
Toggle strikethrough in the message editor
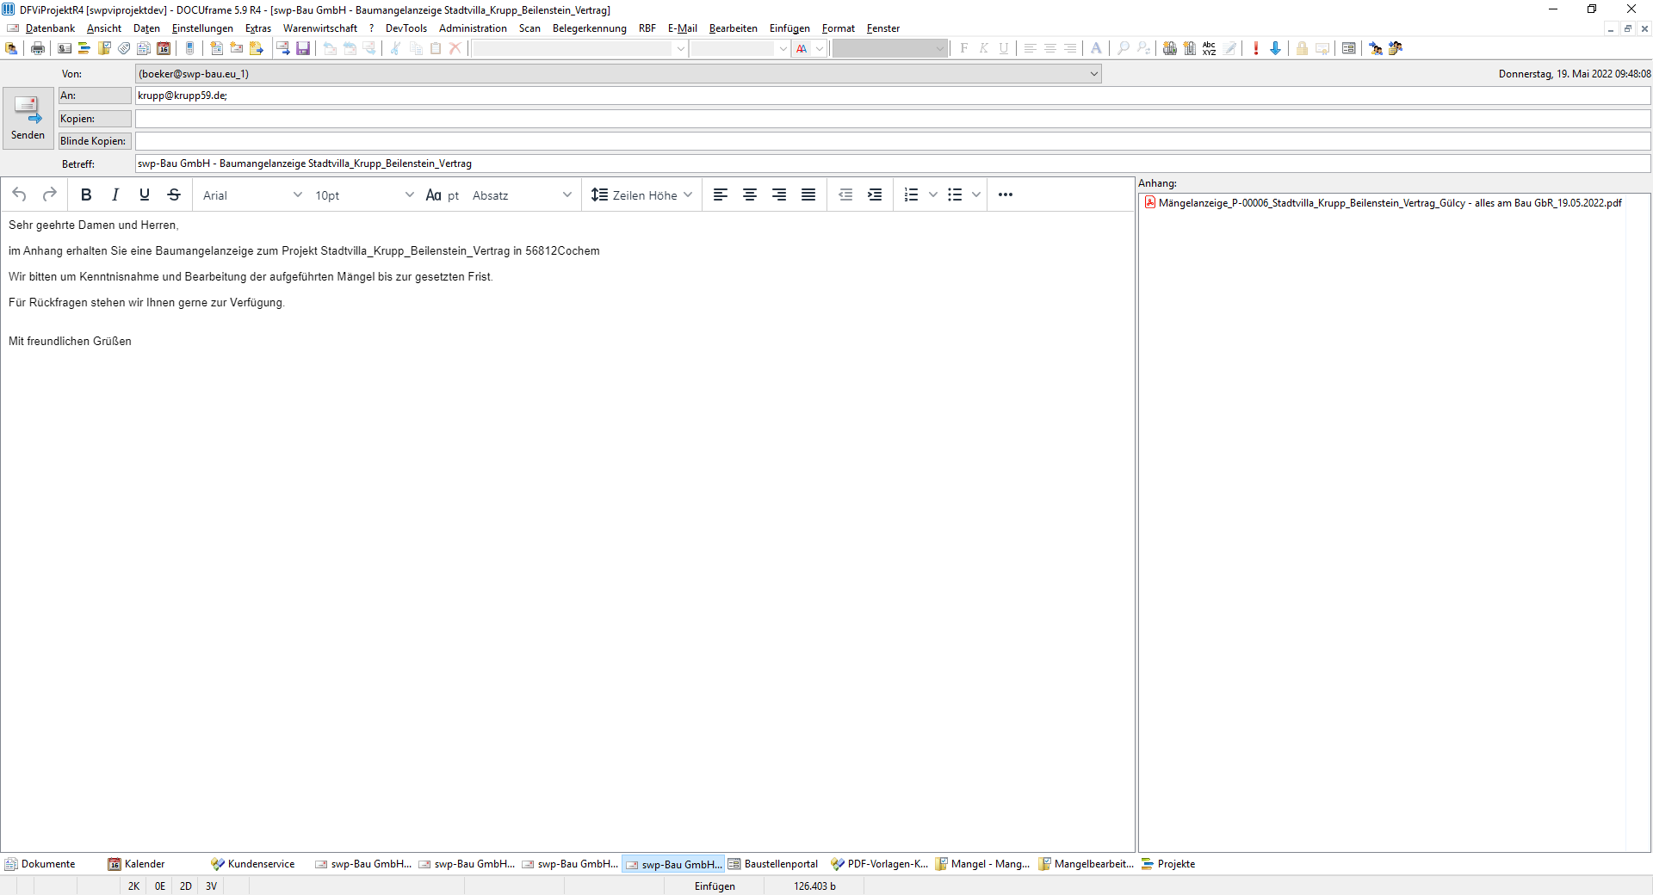tap(174, 194)
